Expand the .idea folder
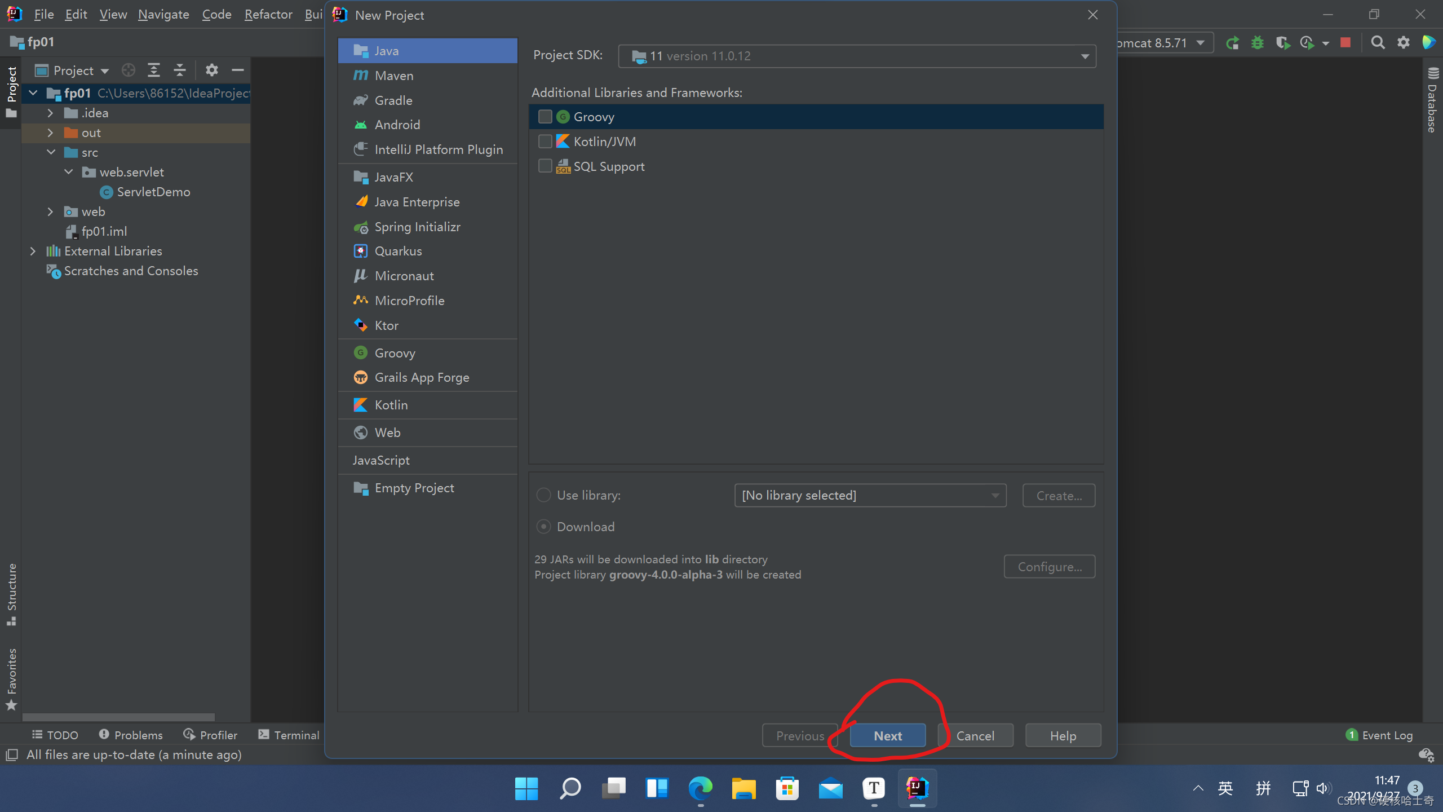 [x=50, y=113]
